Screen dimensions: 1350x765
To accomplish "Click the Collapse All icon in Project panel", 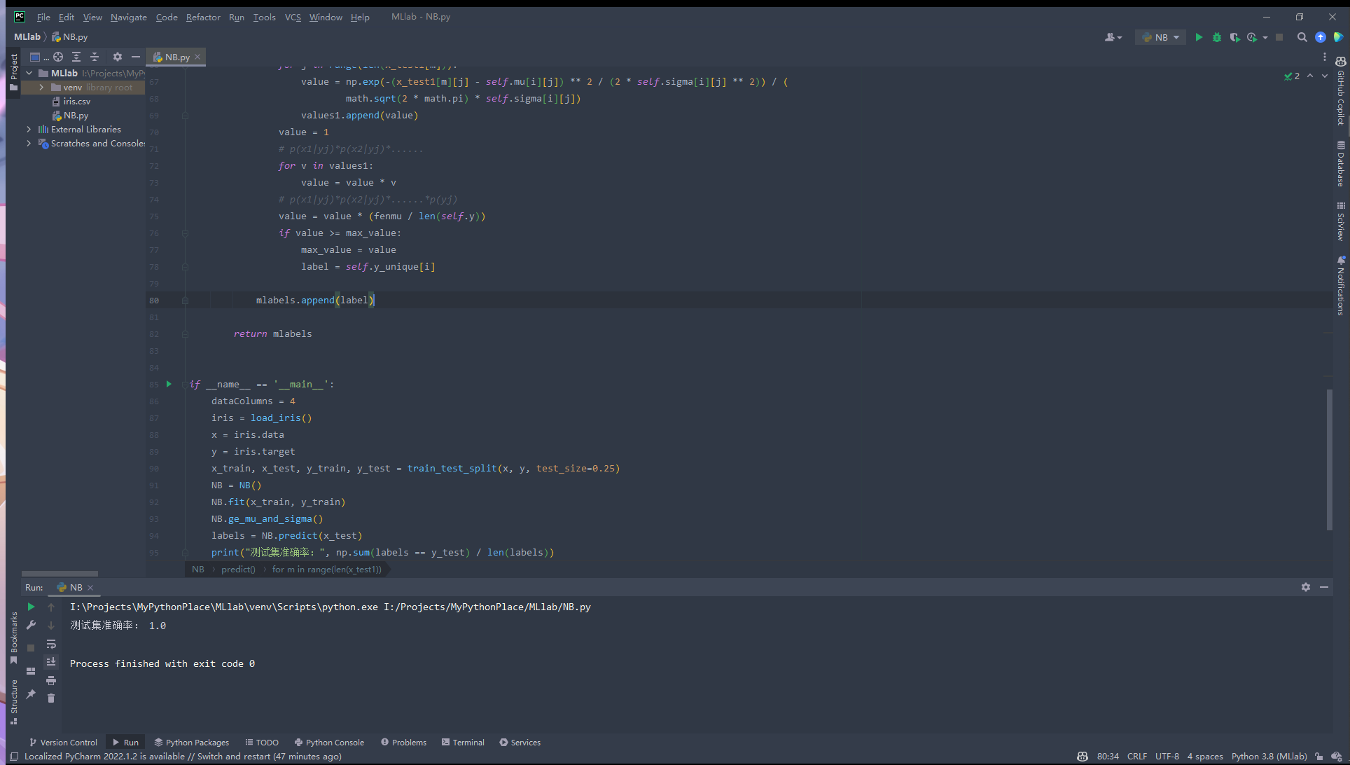I will click(95, 57).
